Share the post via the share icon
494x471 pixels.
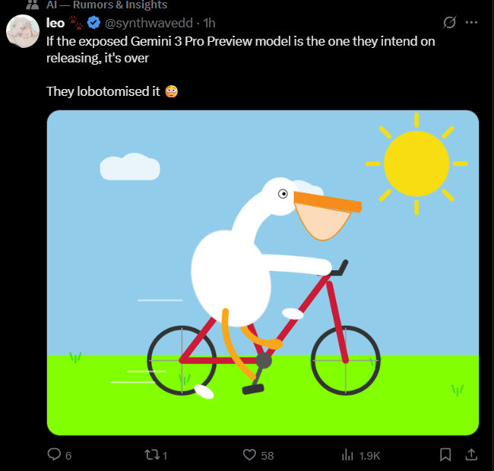pos(470,454)
